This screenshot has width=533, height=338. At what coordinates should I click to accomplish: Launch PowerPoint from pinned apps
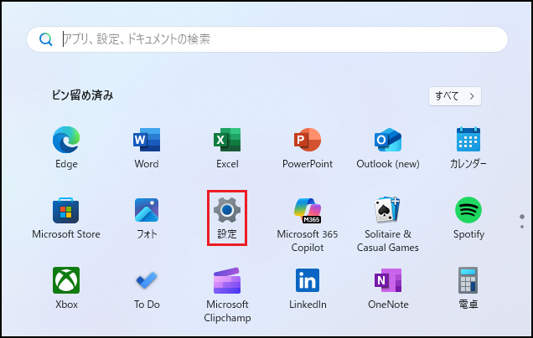click(x=308, y=140)
